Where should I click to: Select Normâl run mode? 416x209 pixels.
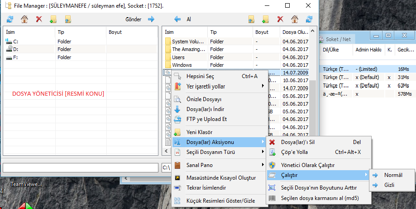pos(392,175)
